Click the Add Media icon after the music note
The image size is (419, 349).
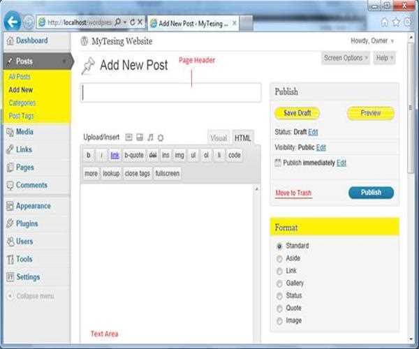(161, 138)
